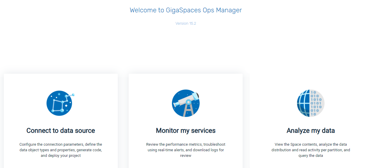Select the "Analyze my data" heading
The height and width of the screenshot is (168, 371).
point(311,131)
